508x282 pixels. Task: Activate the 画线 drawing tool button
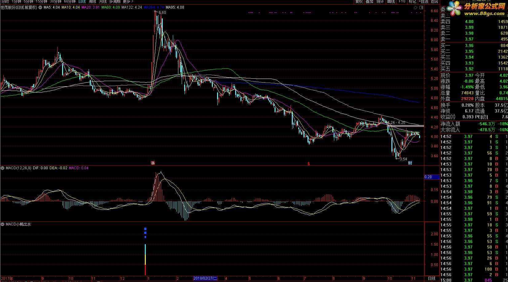pos(391,2)
